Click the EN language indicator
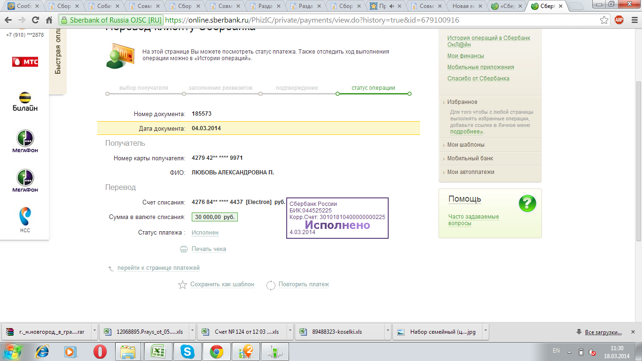This screenshot has width=642, height=361. (x=556, y=351)
